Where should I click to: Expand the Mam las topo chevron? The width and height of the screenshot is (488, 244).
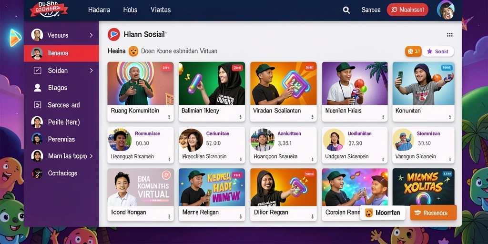click(91, 156)
